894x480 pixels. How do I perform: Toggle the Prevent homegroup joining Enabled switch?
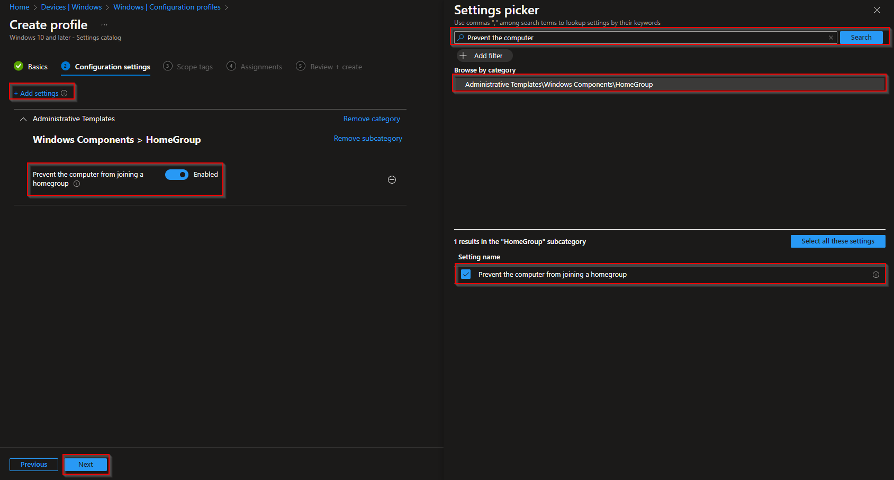point(177,175)
